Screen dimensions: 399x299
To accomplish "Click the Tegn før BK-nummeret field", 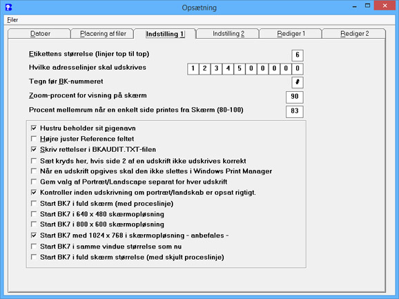I will click(x=298, y=82).
